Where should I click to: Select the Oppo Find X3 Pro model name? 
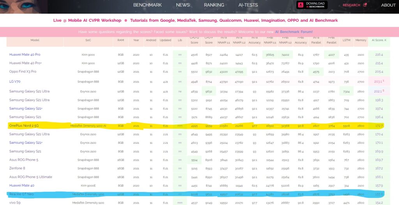[x=23, y=72]
